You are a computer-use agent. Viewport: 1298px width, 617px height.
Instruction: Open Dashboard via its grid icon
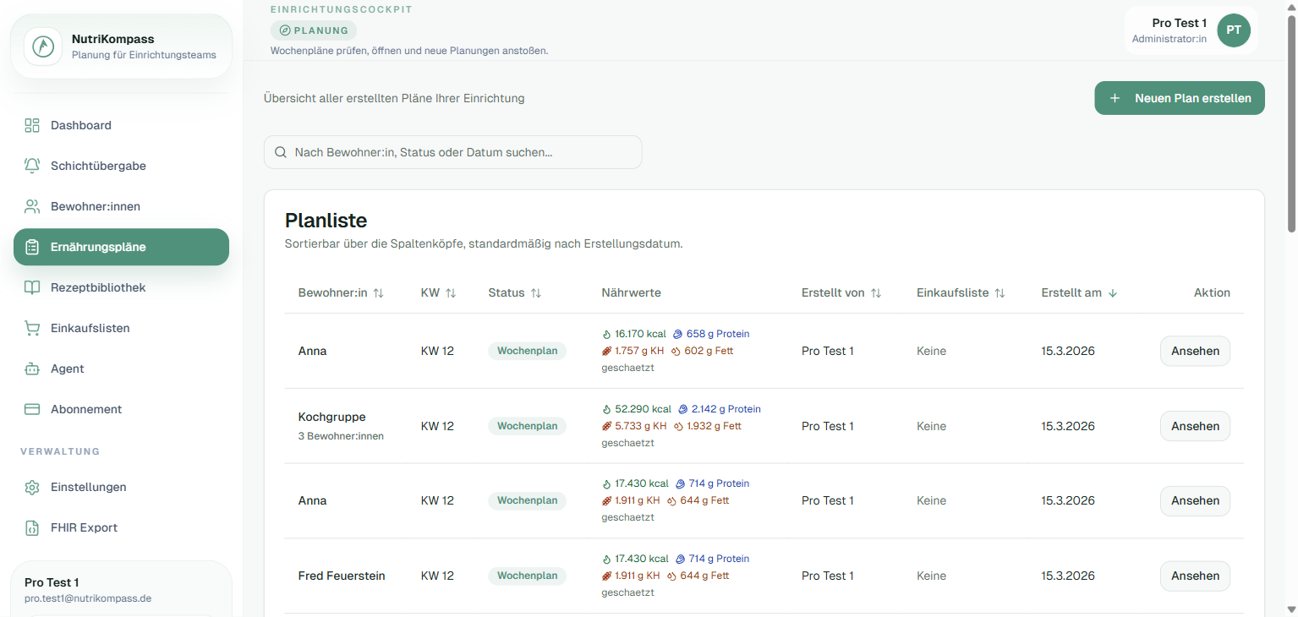point(32,125)
